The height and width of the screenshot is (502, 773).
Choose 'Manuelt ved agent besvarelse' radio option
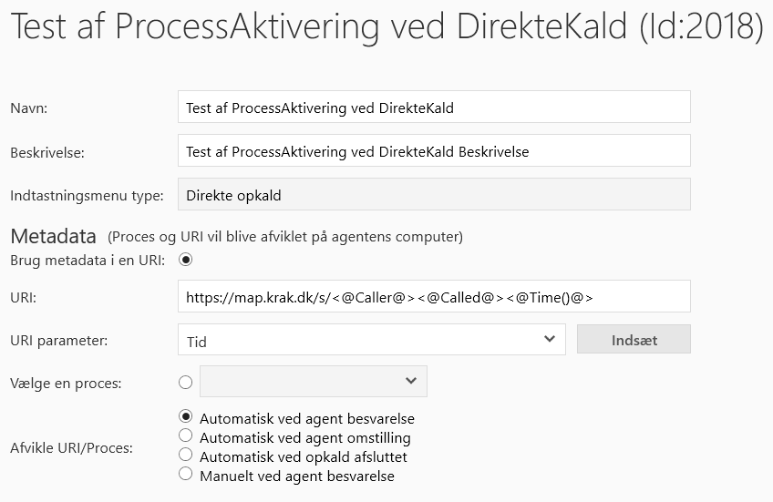[186, 474]
